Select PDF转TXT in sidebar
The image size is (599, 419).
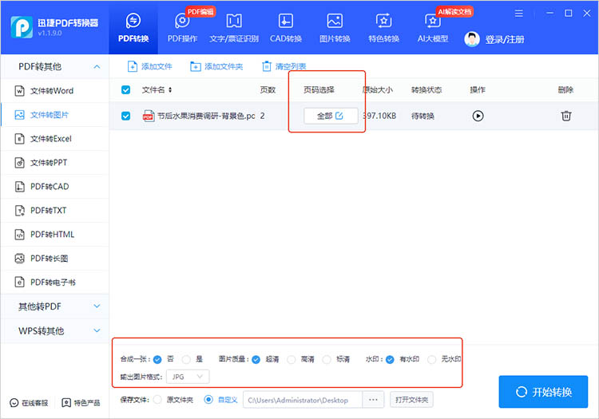tap(54, 210)
